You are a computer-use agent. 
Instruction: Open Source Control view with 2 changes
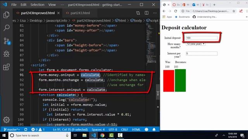click(x=7, y=41)
